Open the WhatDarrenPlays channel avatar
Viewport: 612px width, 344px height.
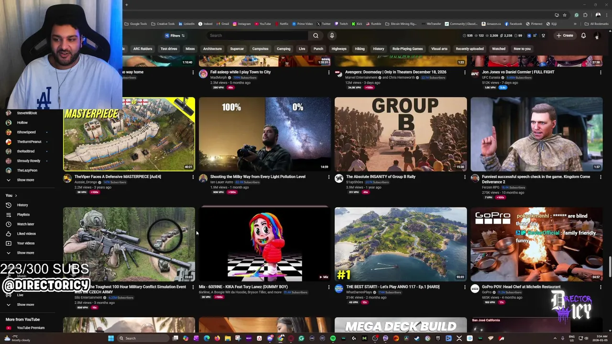click(339, 288)
